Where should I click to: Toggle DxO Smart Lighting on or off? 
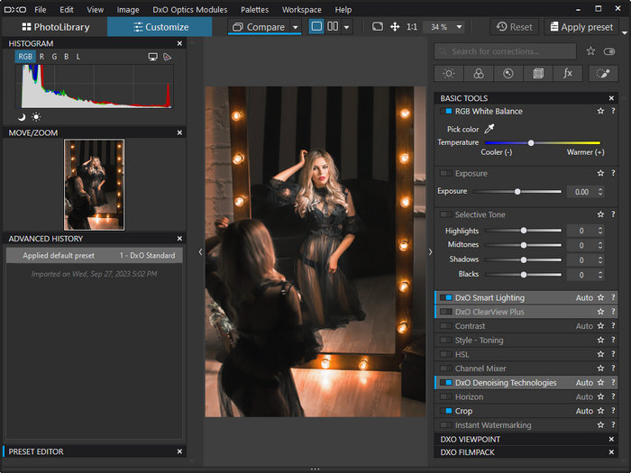pos(445,297)
